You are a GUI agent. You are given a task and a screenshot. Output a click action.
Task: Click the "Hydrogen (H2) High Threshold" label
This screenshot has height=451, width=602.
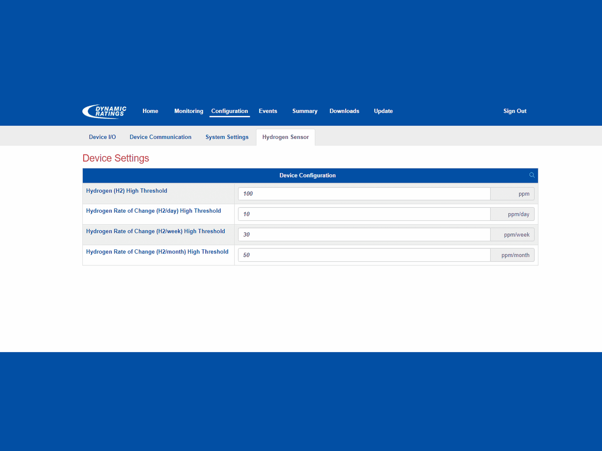(127, 191)
